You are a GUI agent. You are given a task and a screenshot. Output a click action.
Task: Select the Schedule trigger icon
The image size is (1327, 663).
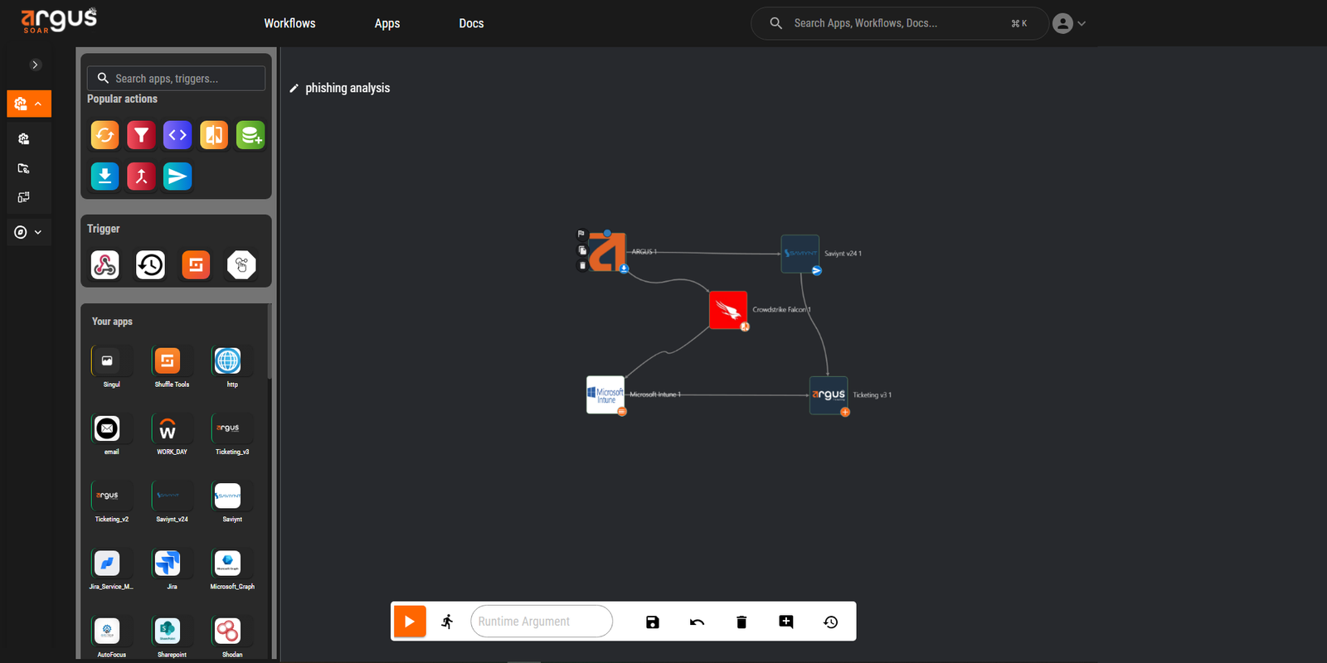click(x=150, y=265)
